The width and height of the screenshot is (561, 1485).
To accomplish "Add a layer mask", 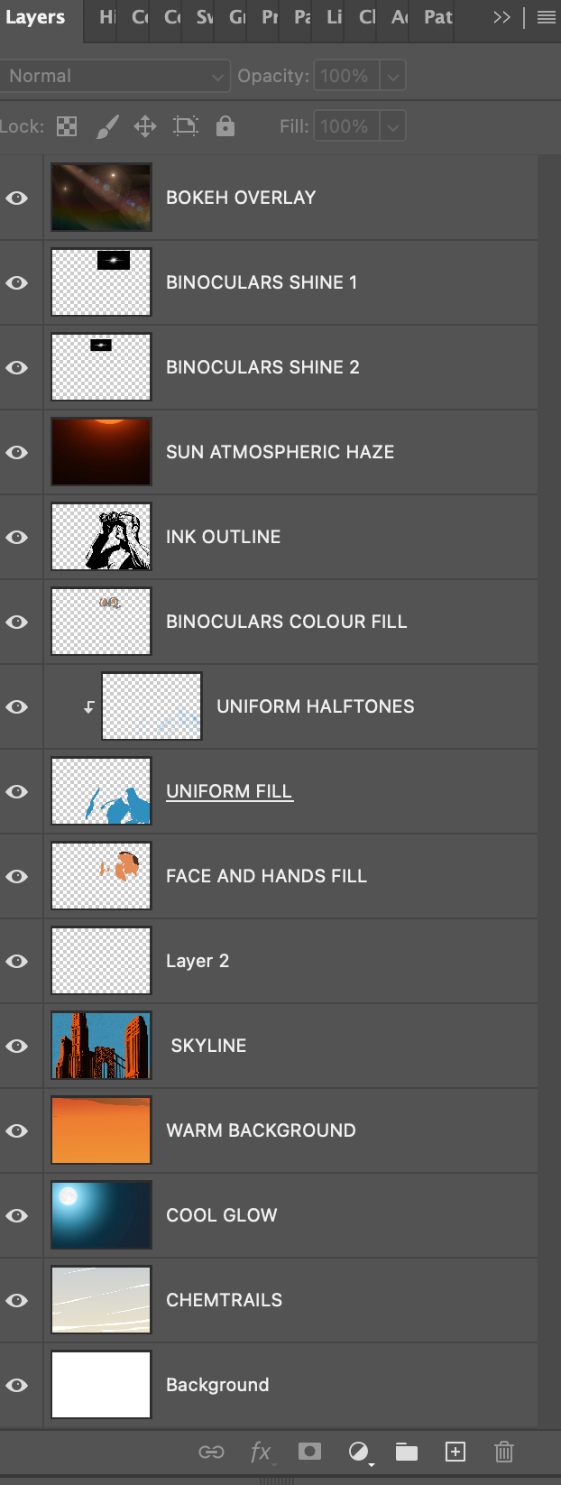I will [x=309, y=1452].
